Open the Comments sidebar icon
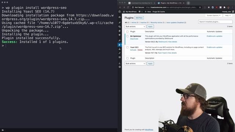 [x=120, y=35]
